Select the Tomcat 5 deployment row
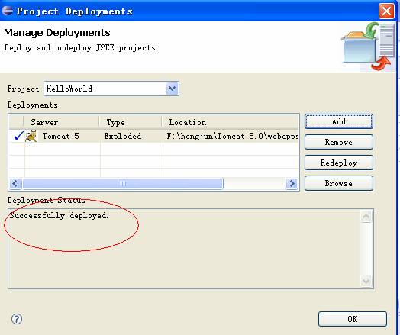Image resolution: width=400 pixels, height=335 pixels. point(154,136)
